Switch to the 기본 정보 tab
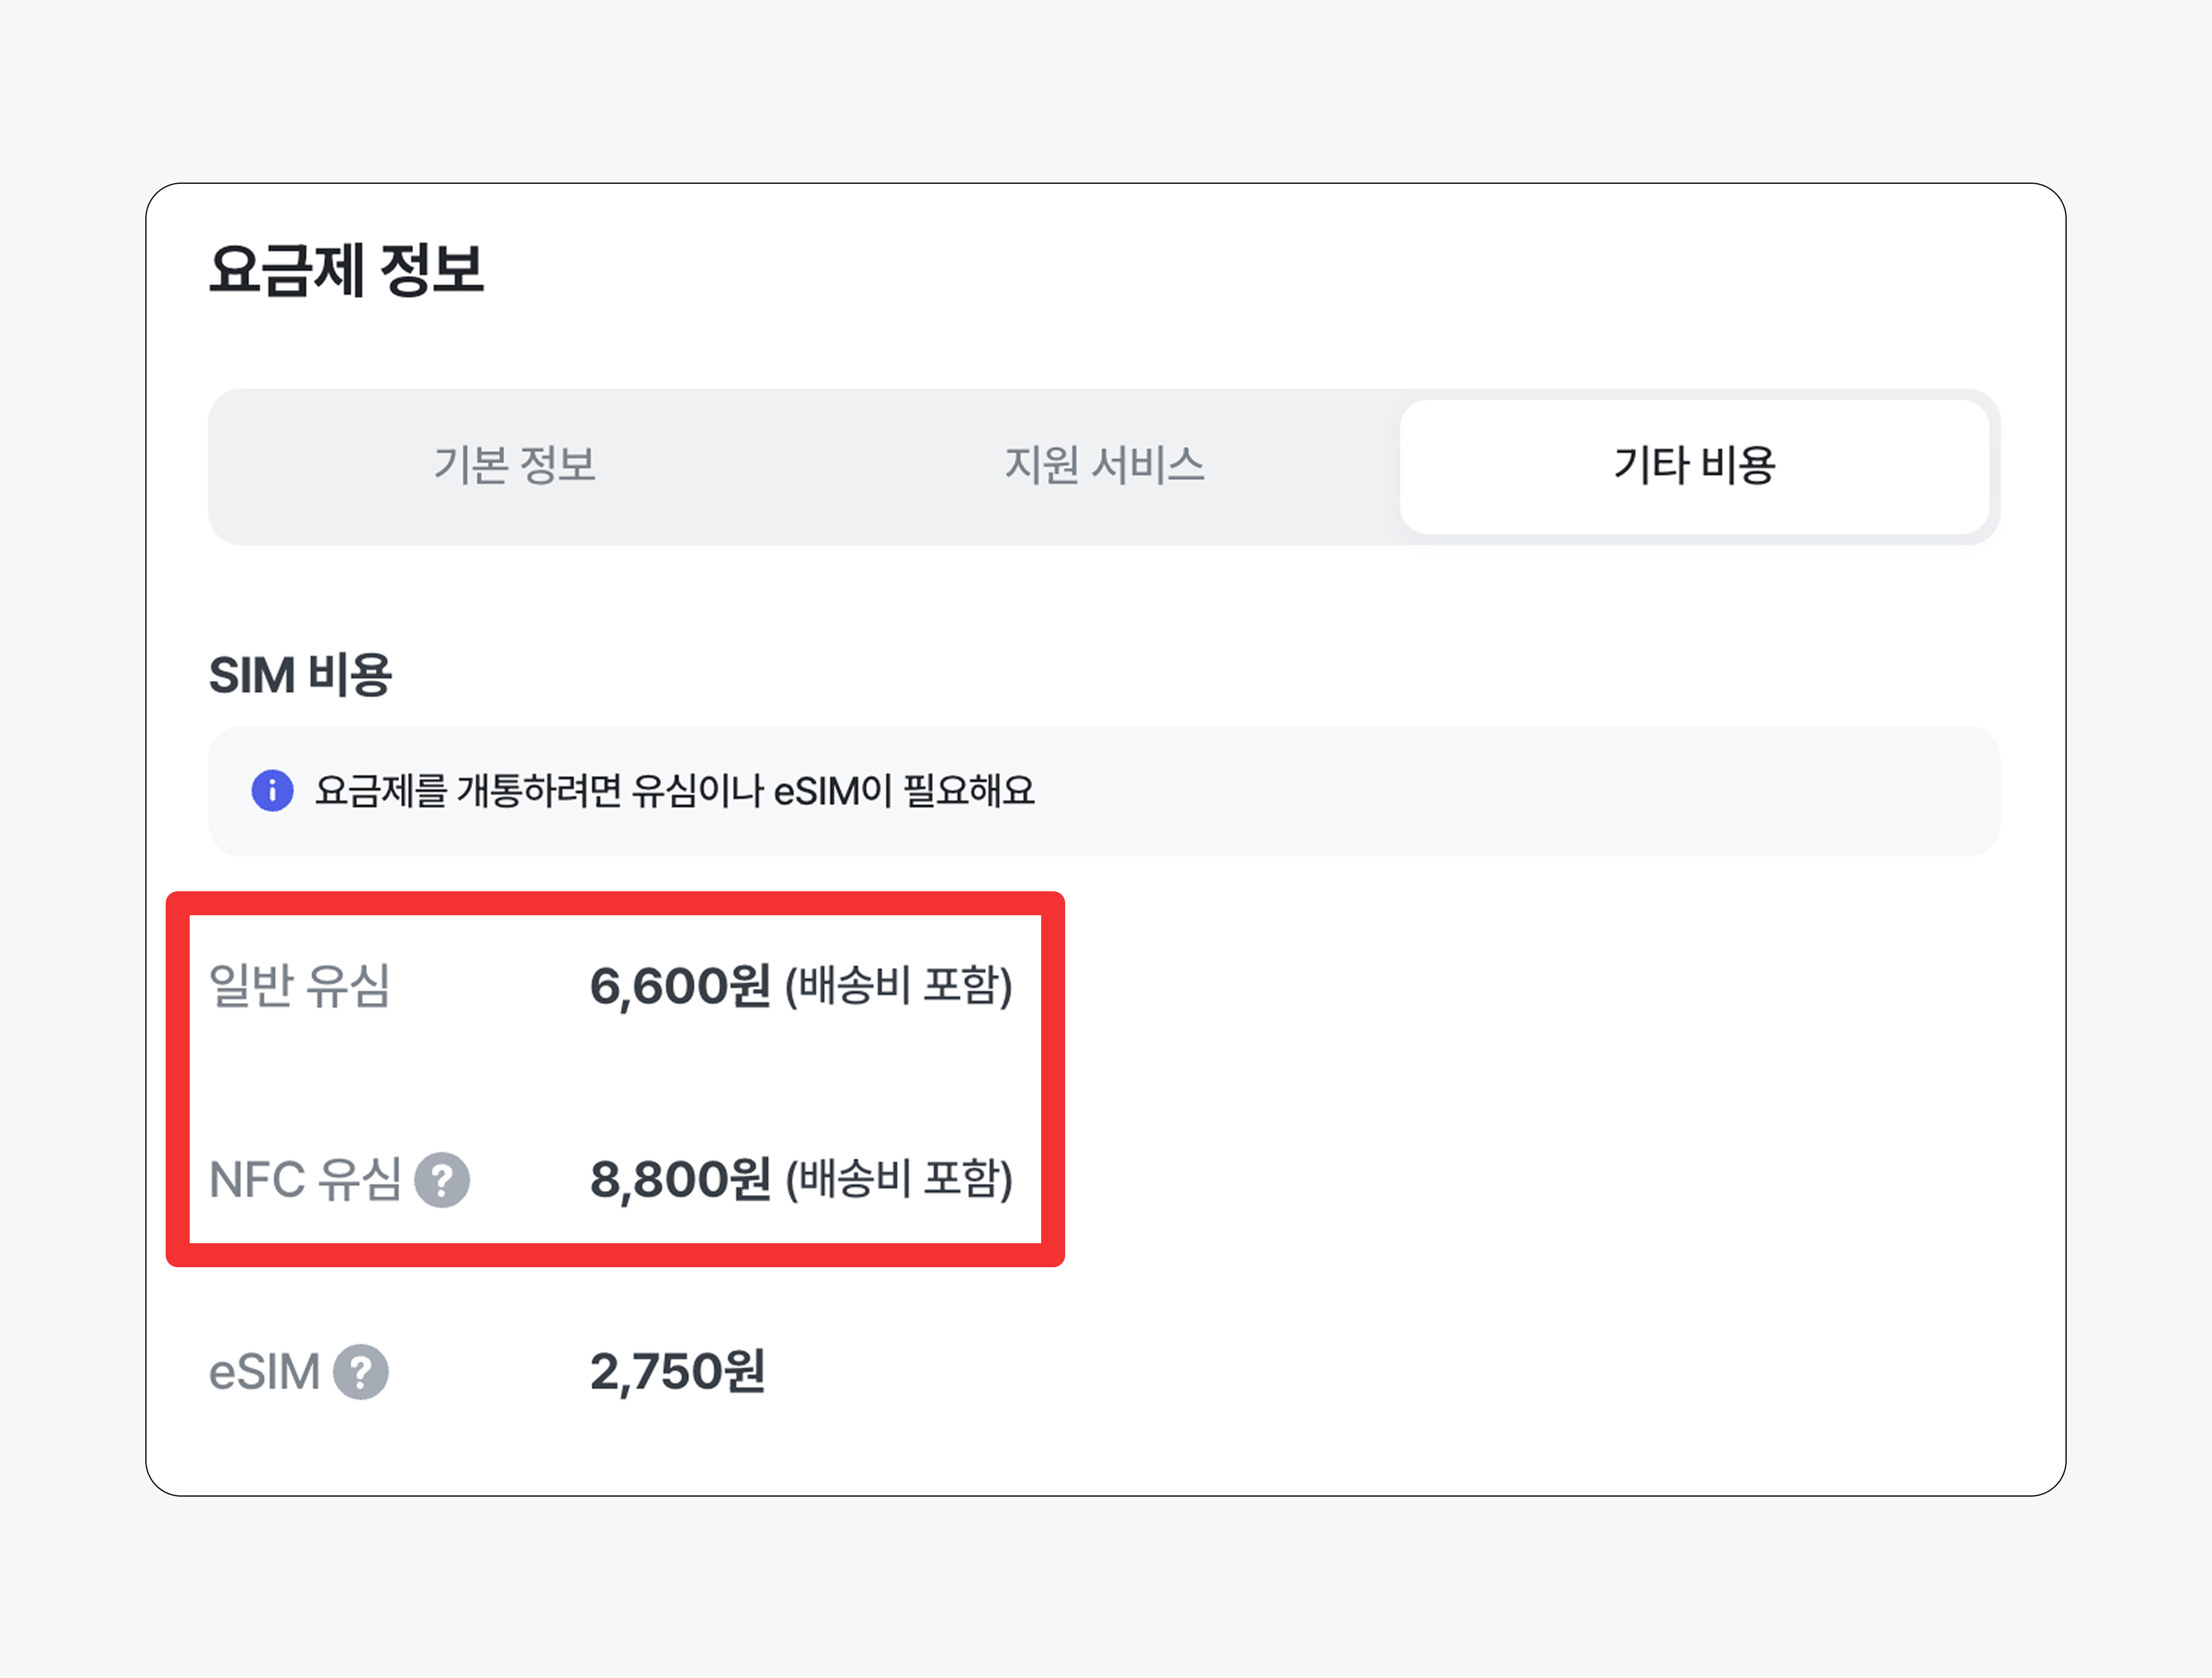Viewport: 2212px width, 1678px height. pos(515,466)
